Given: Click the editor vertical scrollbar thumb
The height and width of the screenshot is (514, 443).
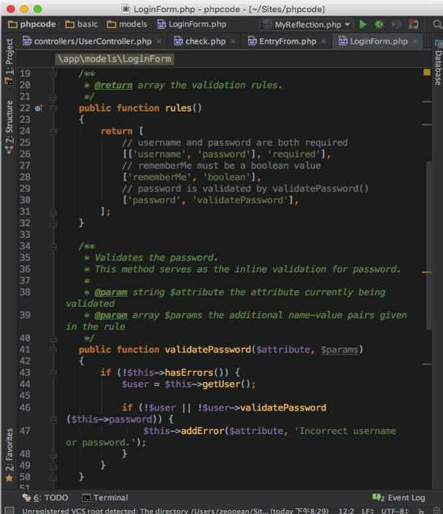Looking at the screenshot, I should point(428,245).
